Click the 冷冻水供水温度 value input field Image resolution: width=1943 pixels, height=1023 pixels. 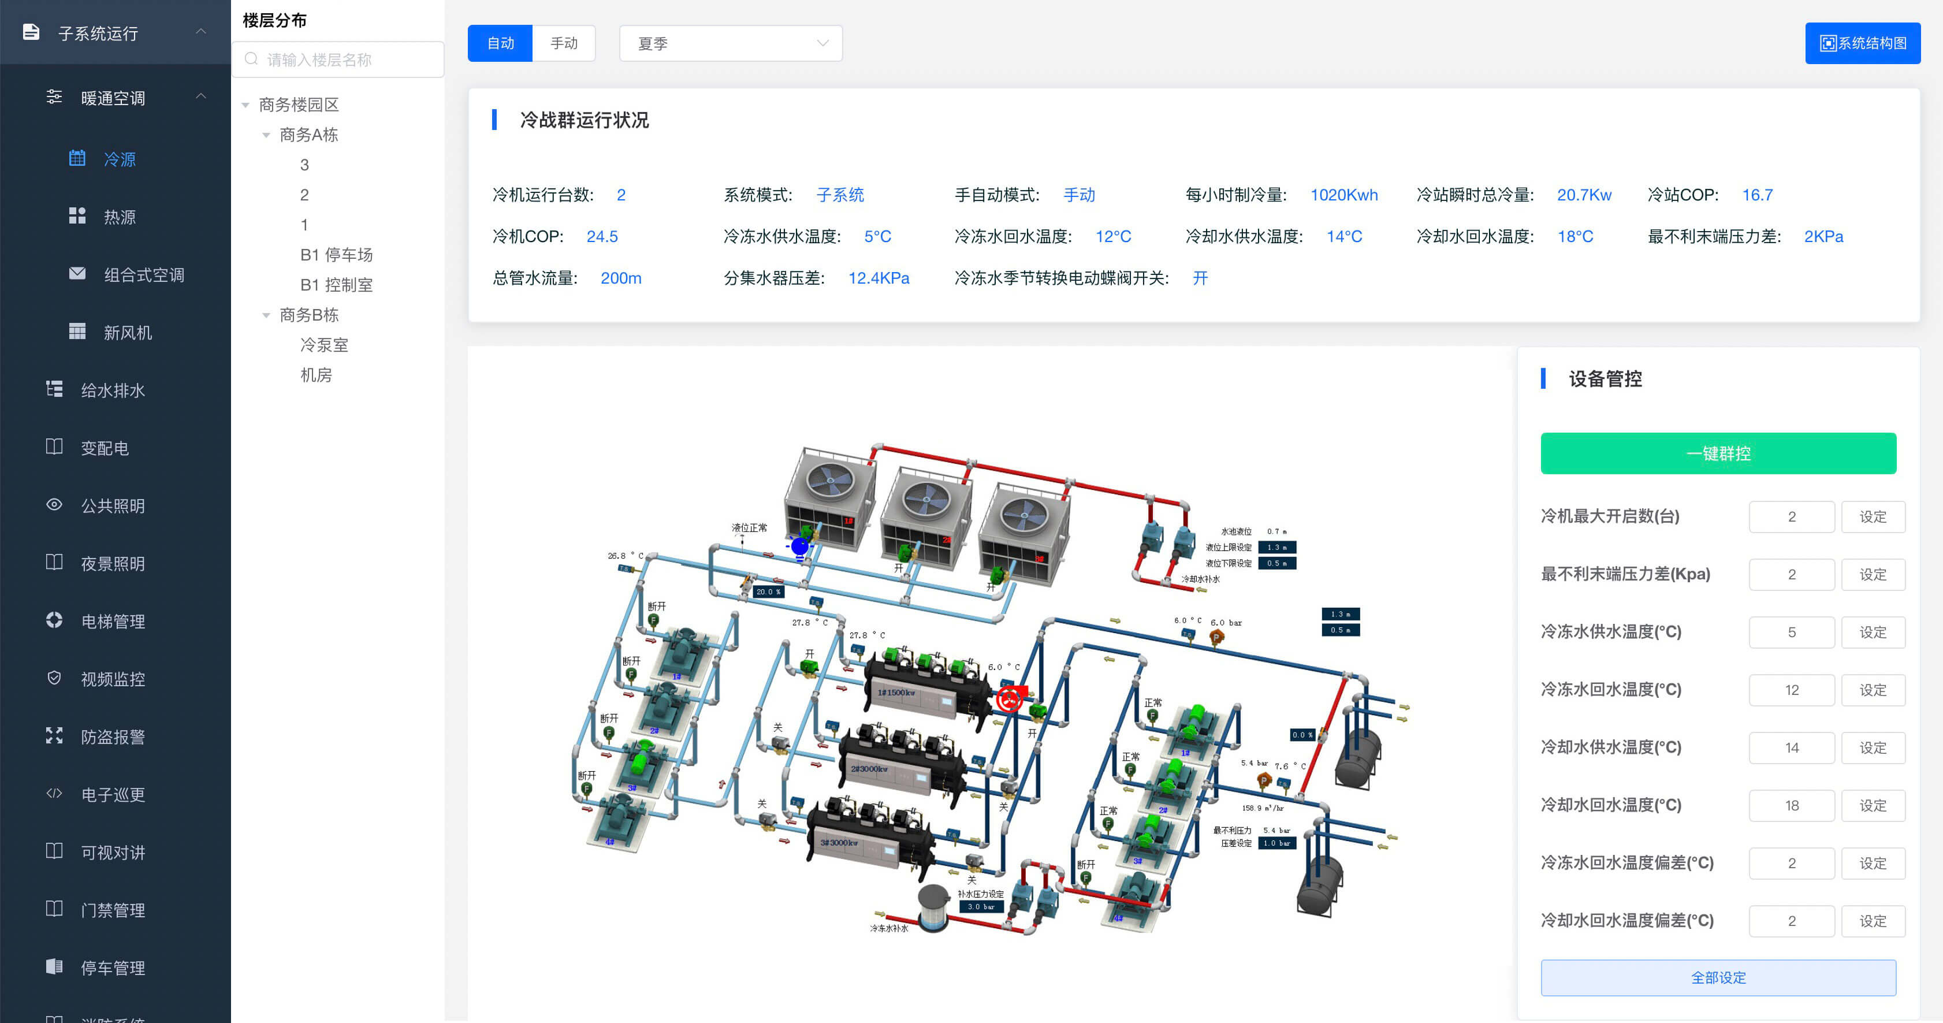pos(1792,632)
